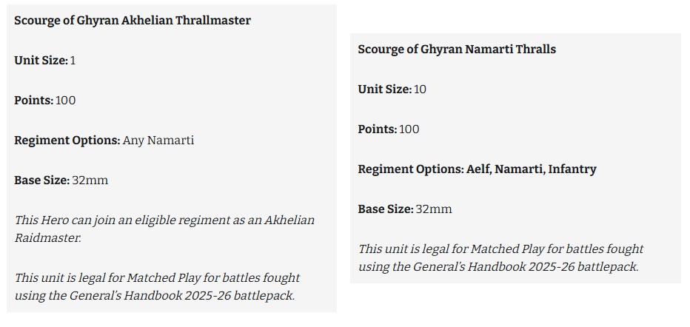The width and height of the screenshot is (690, 327).
Task: Click the word Raidmaster in the left card
Action: (x=47, y=237)
